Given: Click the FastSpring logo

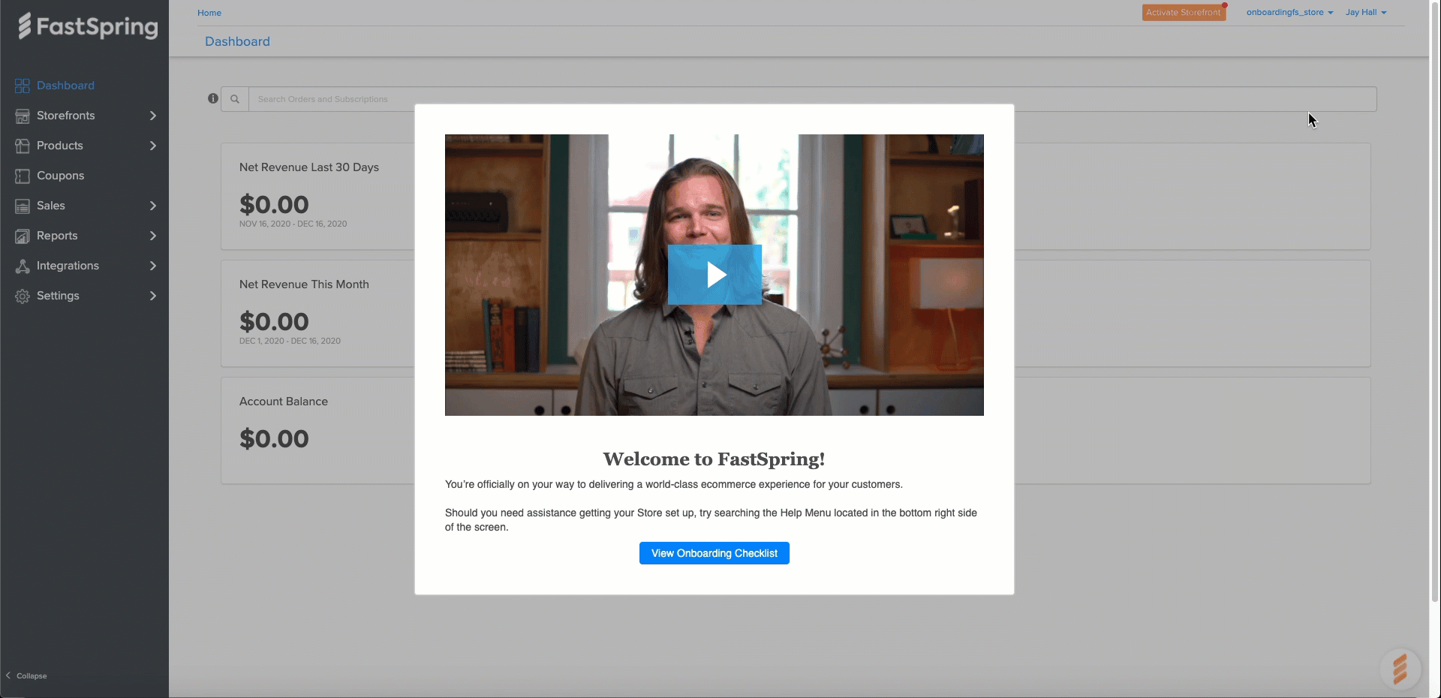Looking at the screenshot, I should (88, 26).
